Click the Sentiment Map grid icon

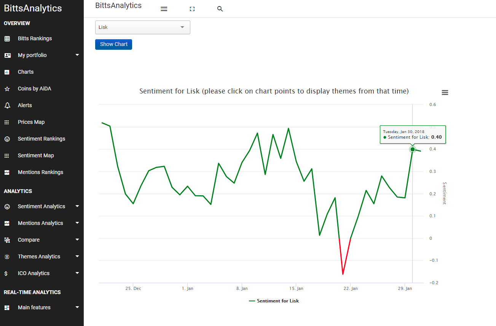click(x=7, y=156)
